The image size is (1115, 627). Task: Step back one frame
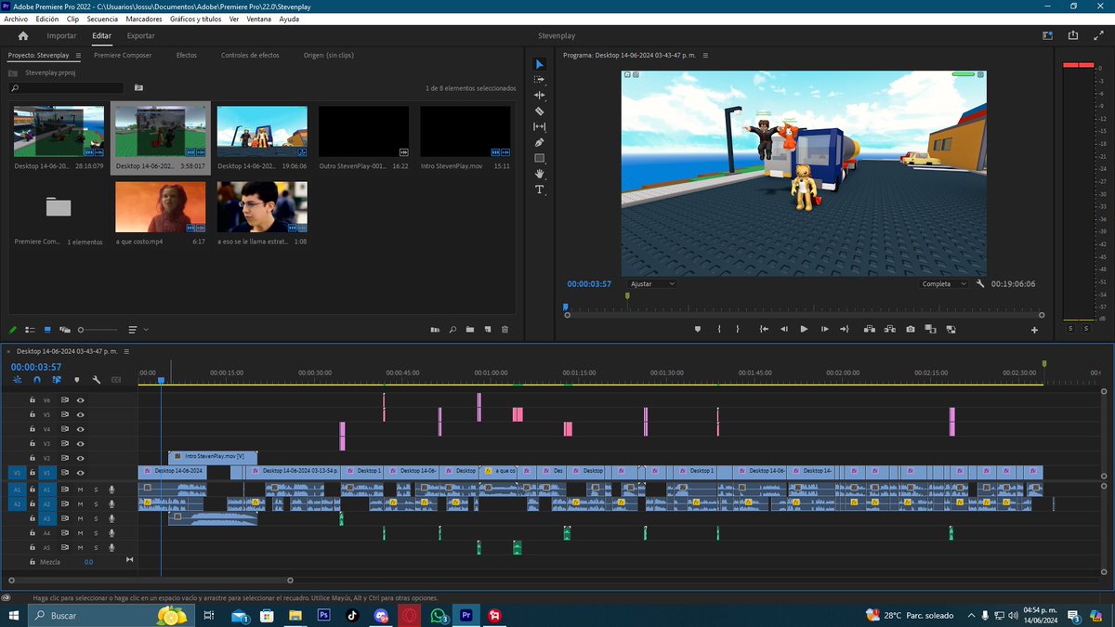click(783, 329)
